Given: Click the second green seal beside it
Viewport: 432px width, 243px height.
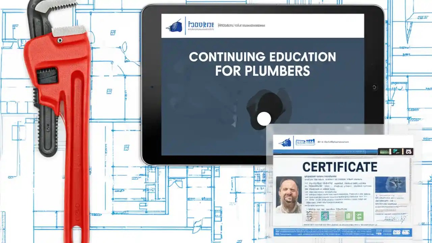Looking at the screenshot, I should click(x=359, y=215).
